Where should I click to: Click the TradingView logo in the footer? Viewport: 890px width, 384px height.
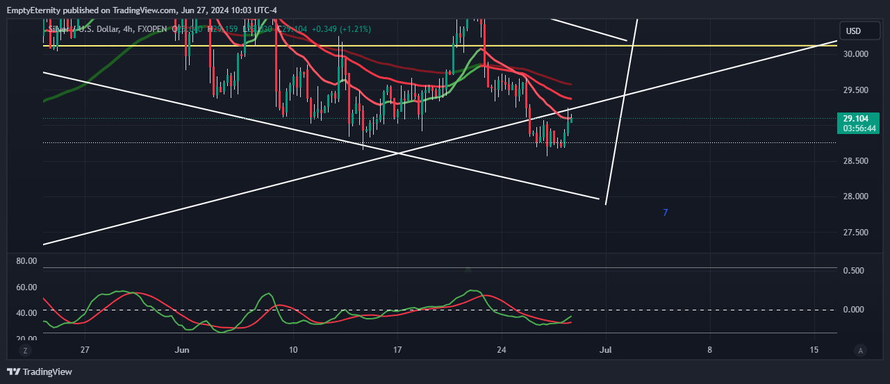[40, 372]
